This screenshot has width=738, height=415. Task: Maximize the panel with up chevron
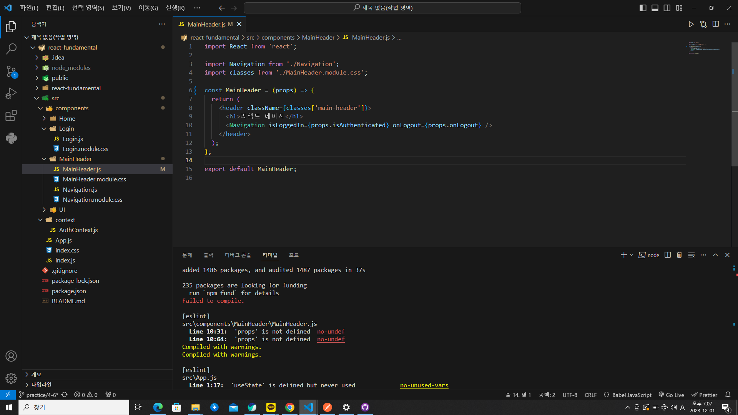pos(715,255)
